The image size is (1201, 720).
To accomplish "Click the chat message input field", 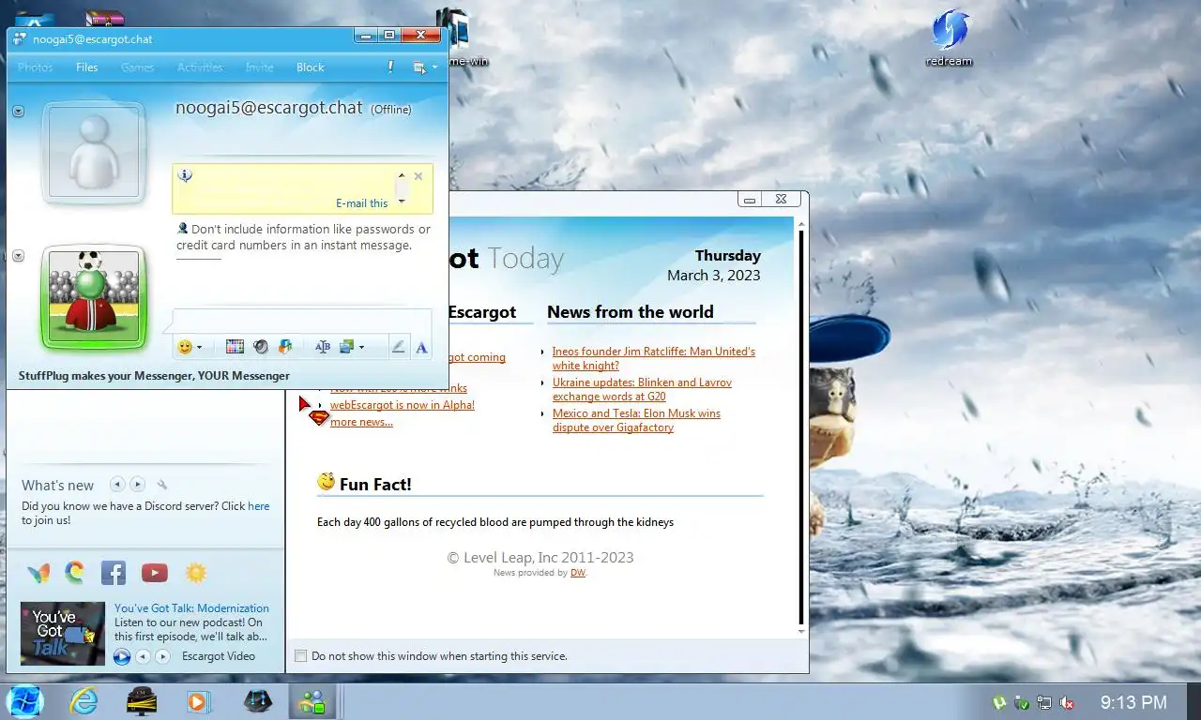I will [x=301, y=322].
